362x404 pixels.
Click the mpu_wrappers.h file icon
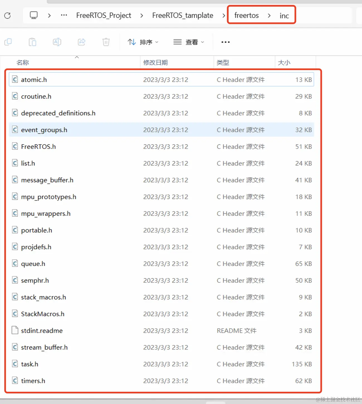pyautogui.click(x=15, y=213)
